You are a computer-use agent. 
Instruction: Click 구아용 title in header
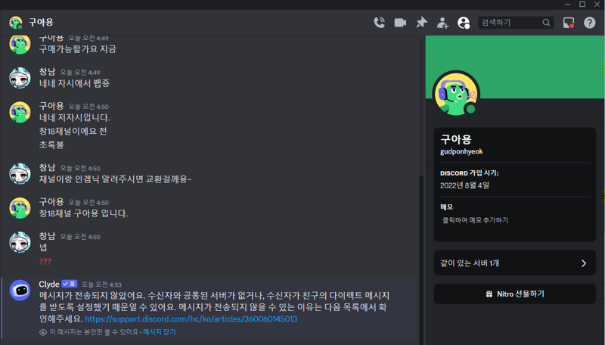(x=41, y=23)
